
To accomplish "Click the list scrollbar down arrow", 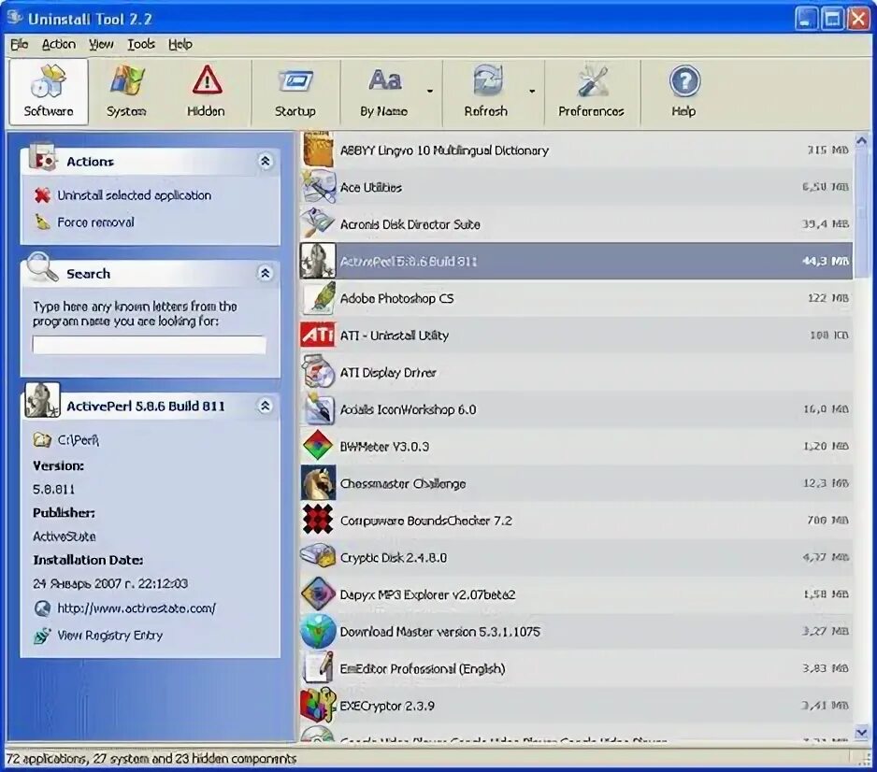I will click(861, 731).
